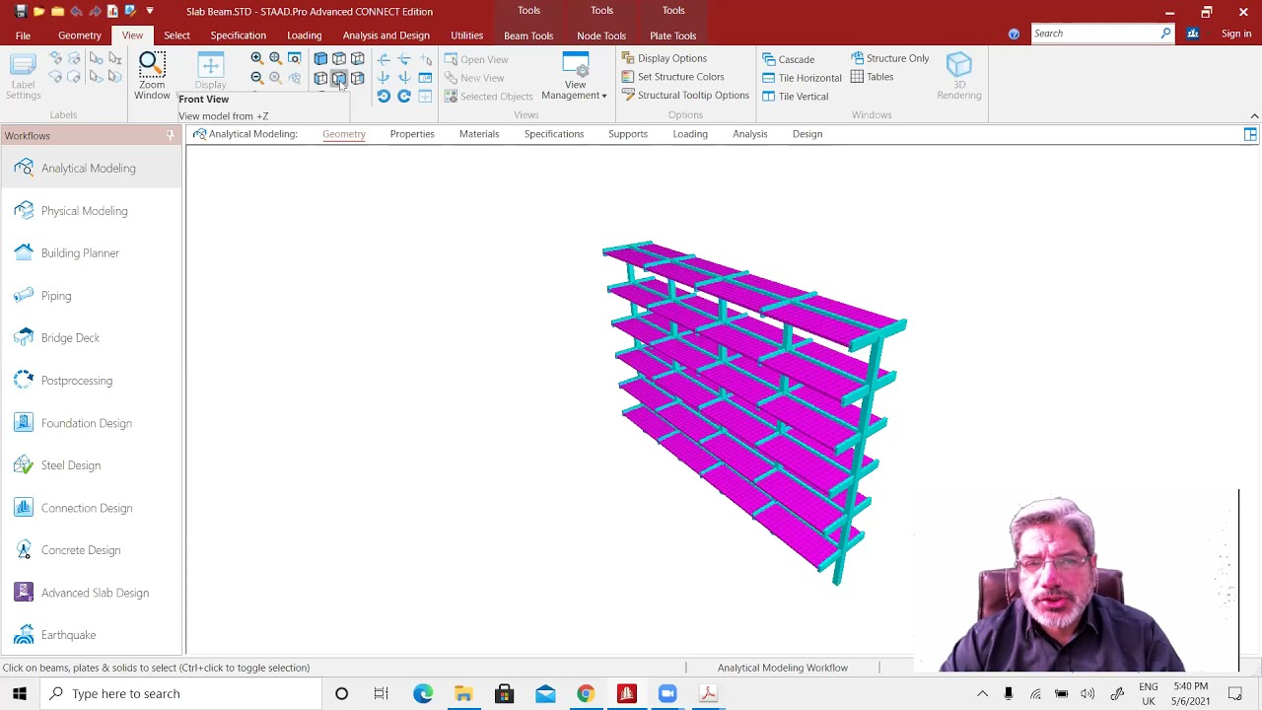Open Microsoft Edge from the taskbar
1262x710 pixels.
point(423,693)
